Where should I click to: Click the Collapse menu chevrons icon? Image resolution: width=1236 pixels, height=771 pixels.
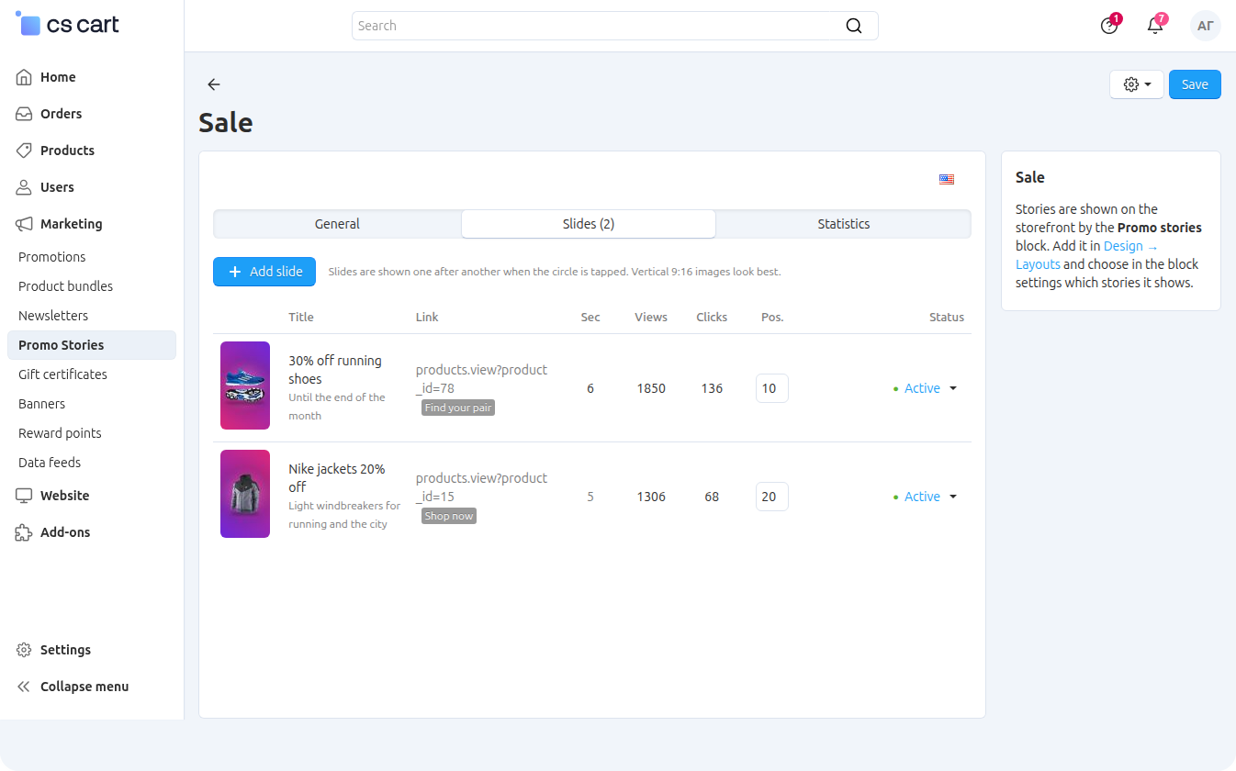point(25,687)
